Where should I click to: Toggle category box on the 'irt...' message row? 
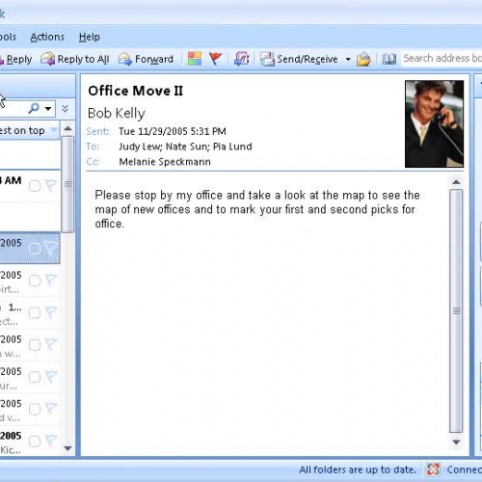pyautogui.click(x=35, y=281)
